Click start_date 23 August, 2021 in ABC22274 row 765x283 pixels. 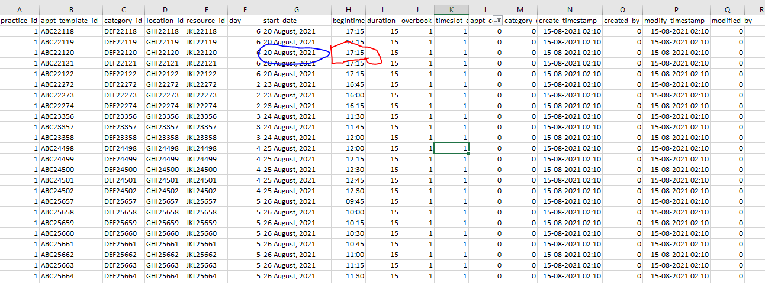[x=296, y=106]
